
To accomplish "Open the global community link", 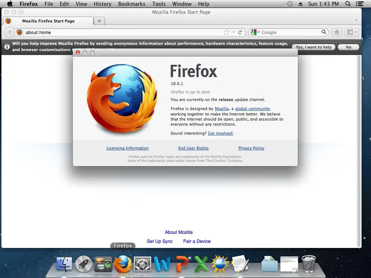I will 253,109.
